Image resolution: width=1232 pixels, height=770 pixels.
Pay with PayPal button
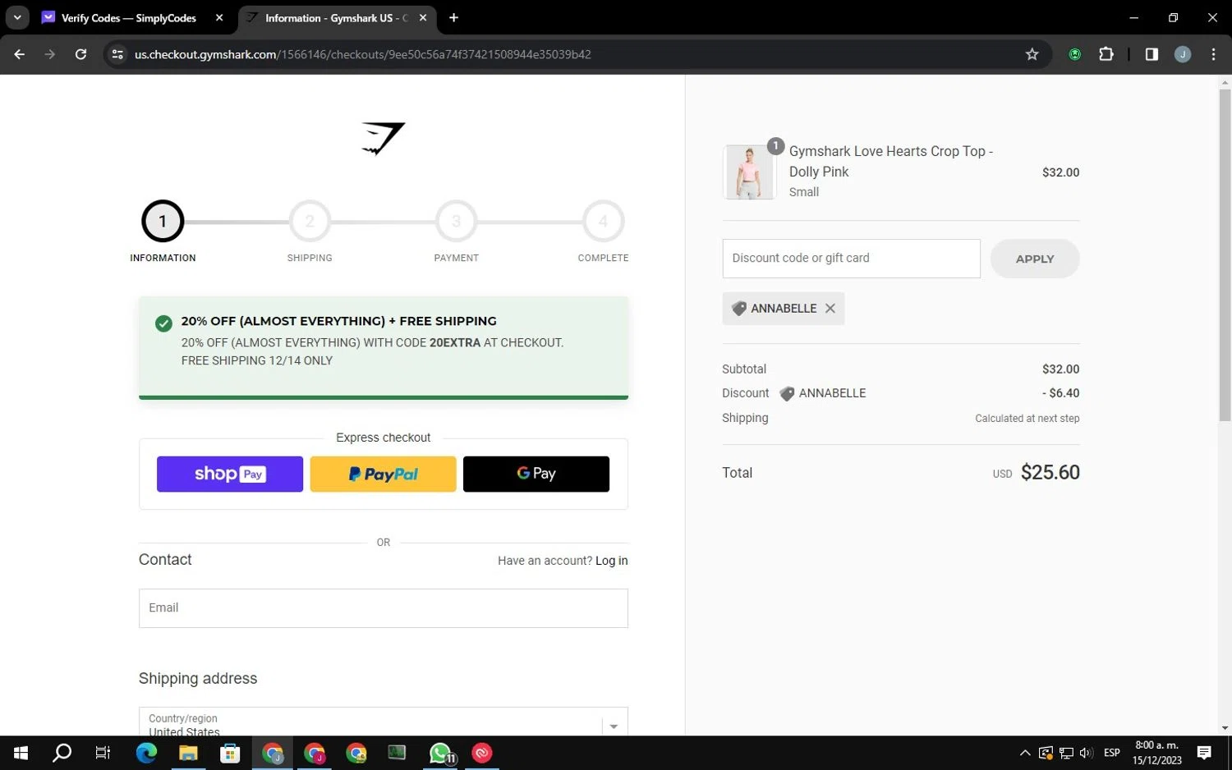click(x=383, y=474)
